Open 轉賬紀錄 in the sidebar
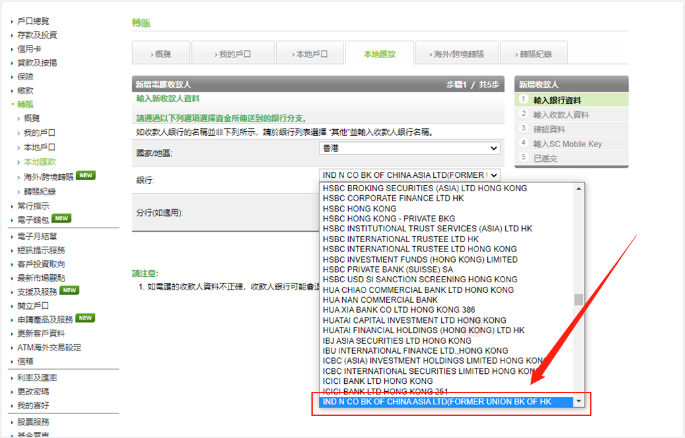The height and width of the screenshot is (438, 685). [x=39, y=191]
